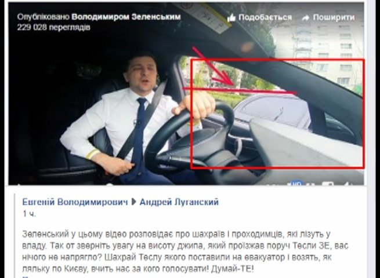Click the post text about Зеленський
380x278 pixels.
[x=185, y=251]
